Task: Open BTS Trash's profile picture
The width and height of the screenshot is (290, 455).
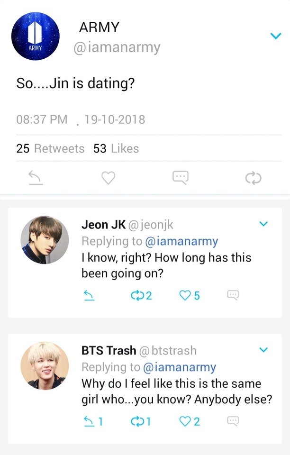Action: tap(45, 366)
